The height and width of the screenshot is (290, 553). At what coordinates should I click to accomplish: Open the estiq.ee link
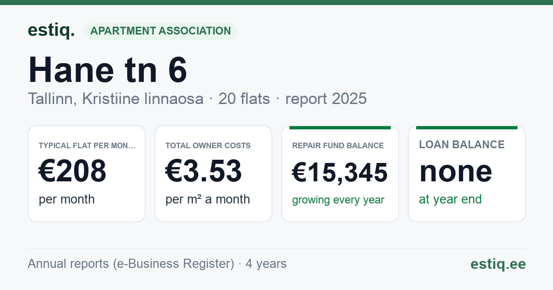[x=498, y=264]
